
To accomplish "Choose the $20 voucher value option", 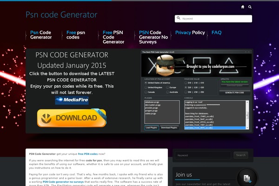I will (x=186, y=87).
